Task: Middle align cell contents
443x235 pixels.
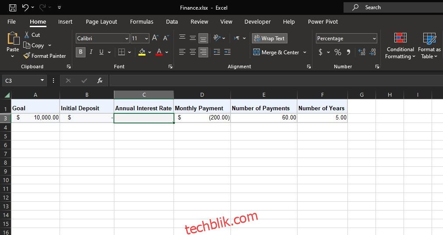Action: click(x=193, y=38)
